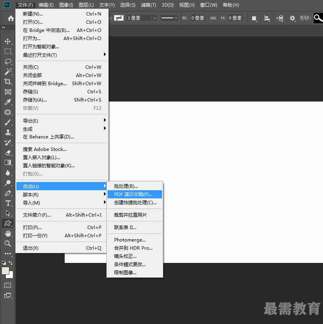Select the Healing Brush tool
323x324 pixels.
click(8, 112)
